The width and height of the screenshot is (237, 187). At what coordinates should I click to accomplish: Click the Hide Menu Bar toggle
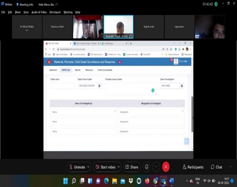click(x=48, y=4)
